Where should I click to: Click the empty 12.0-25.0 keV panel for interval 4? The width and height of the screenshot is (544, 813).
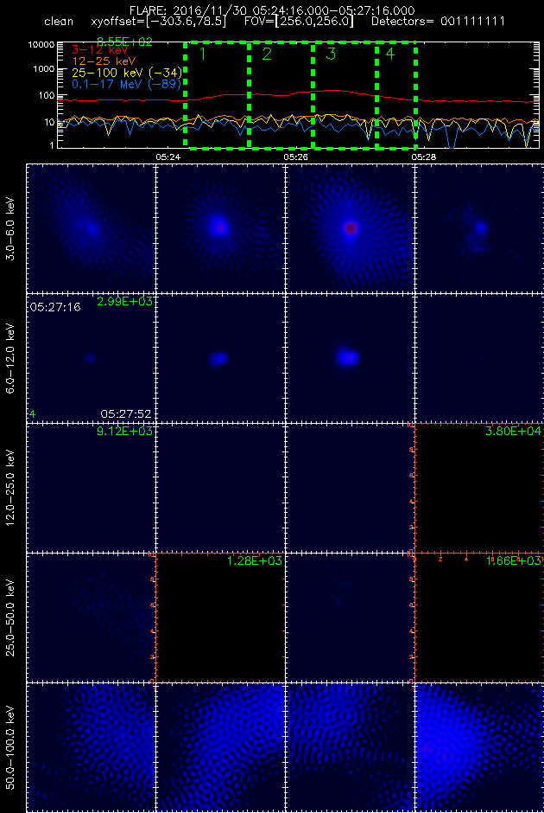(x=479, y=488)
